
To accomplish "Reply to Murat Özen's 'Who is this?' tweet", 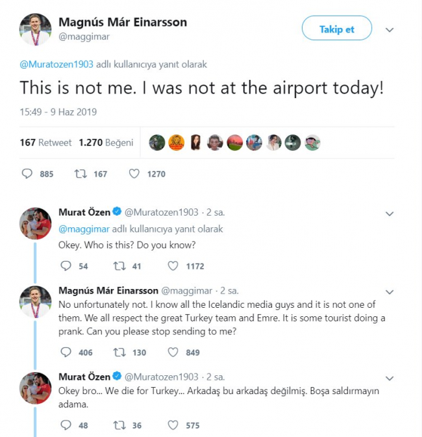I will [65, 266].
